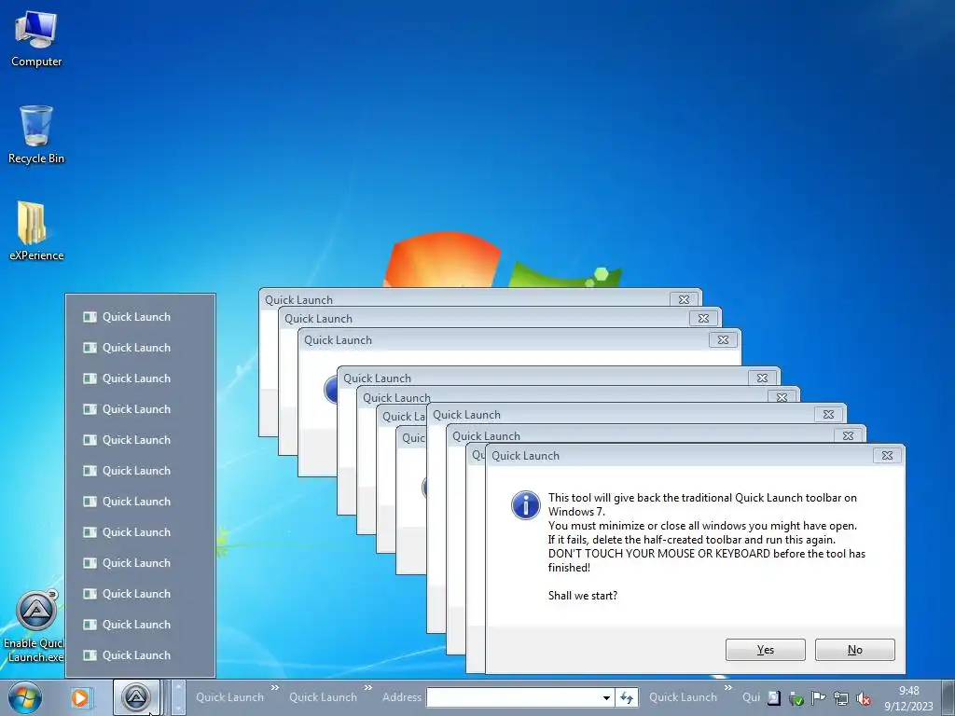Expand the chevron beside the truncated 'Qui' toolbar label
Viewport: 955px width, 716px height.
[x=727, y=687]
